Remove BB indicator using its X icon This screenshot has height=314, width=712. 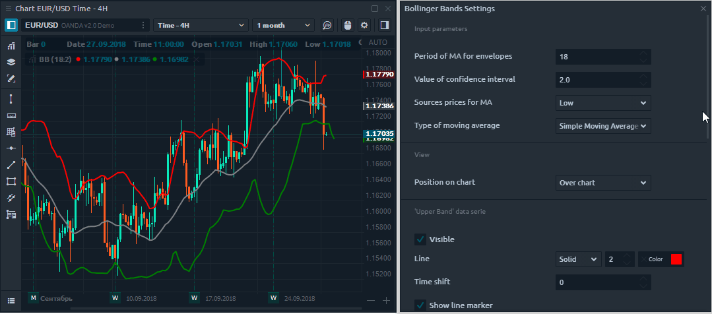[196, 59]
